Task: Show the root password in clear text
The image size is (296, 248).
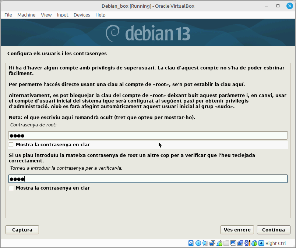Action: pos(11,145)
